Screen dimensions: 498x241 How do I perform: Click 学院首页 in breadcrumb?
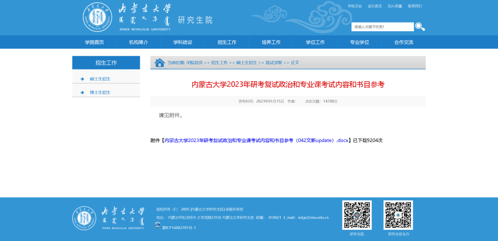pos(195,63)
